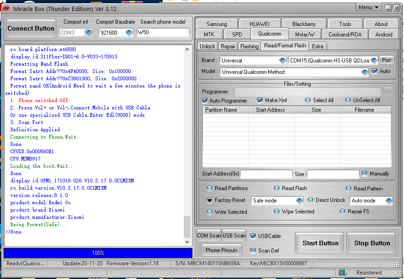Select the Qualcomm tab
This screenshot has height=279, width=404.
point(270,34)
